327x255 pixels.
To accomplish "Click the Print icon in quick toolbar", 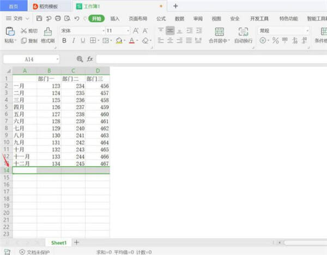I will [58, 19].
